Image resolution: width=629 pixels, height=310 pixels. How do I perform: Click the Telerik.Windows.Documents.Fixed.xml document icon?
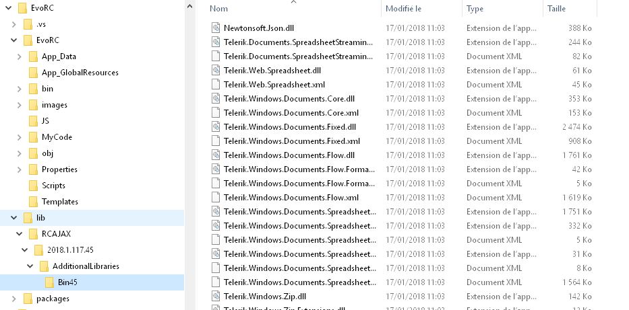216,141
